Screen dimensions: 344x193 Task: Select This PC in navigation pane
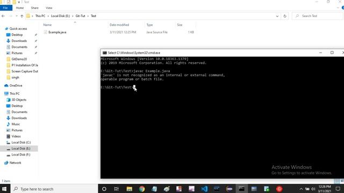click(15, 94)
